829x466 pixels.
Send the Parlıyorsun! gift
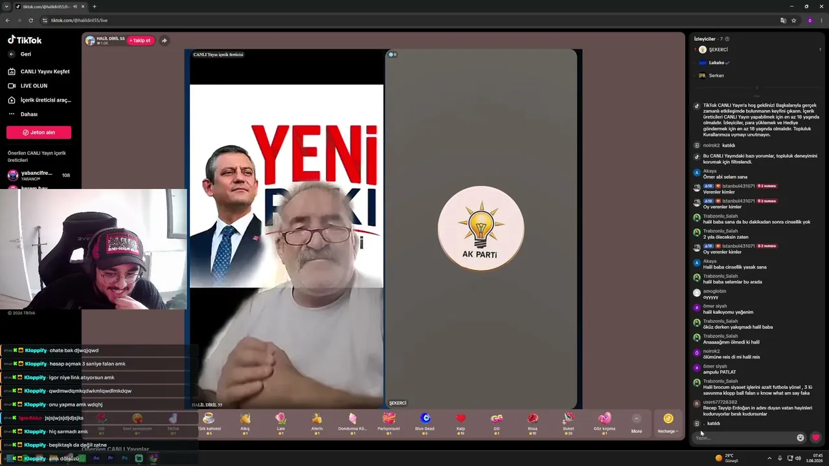[x=389, y=422]
